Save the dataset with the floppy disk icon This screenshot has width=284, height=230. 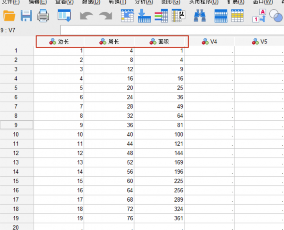pos(26,16)
